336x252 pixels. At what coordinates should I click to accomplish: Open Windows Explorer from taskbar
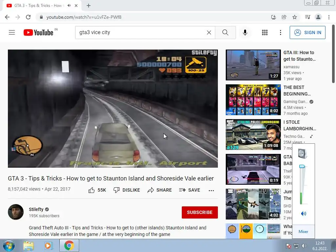pyautogui.click(x=29, y=246)
